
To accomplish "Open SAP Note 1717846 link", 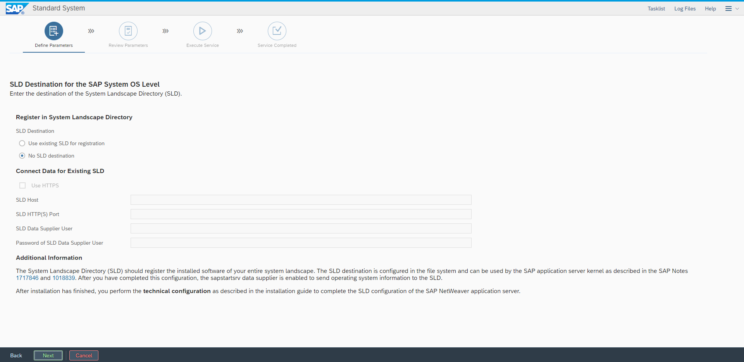I will 27,278.
